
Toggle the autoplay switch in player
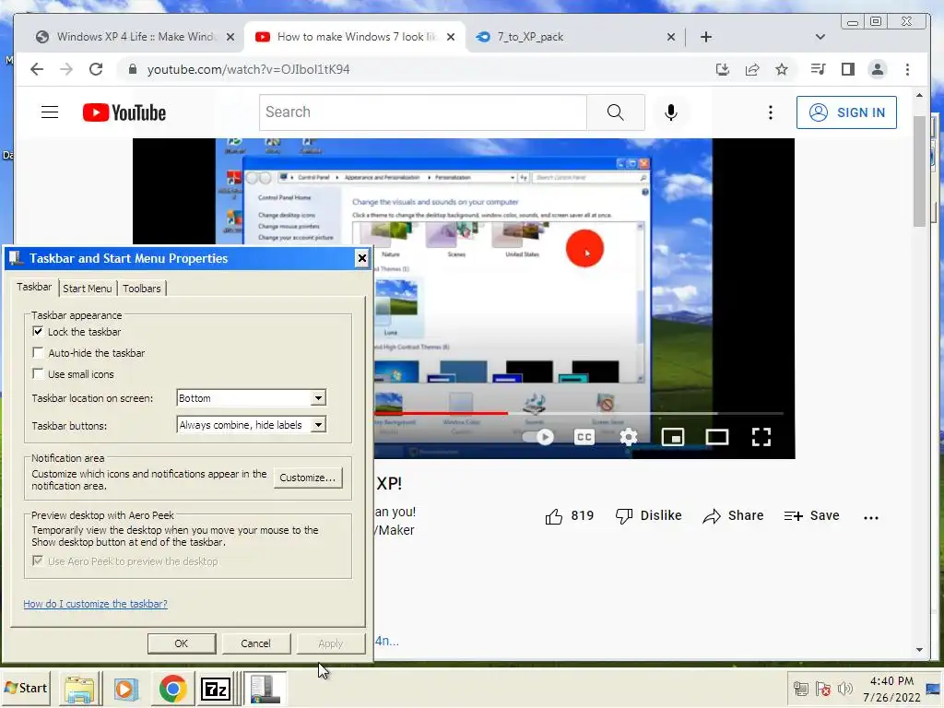click(538, 437)
